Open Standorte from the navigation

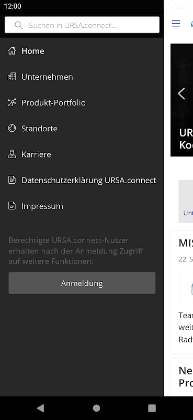(x=82, y=129)
